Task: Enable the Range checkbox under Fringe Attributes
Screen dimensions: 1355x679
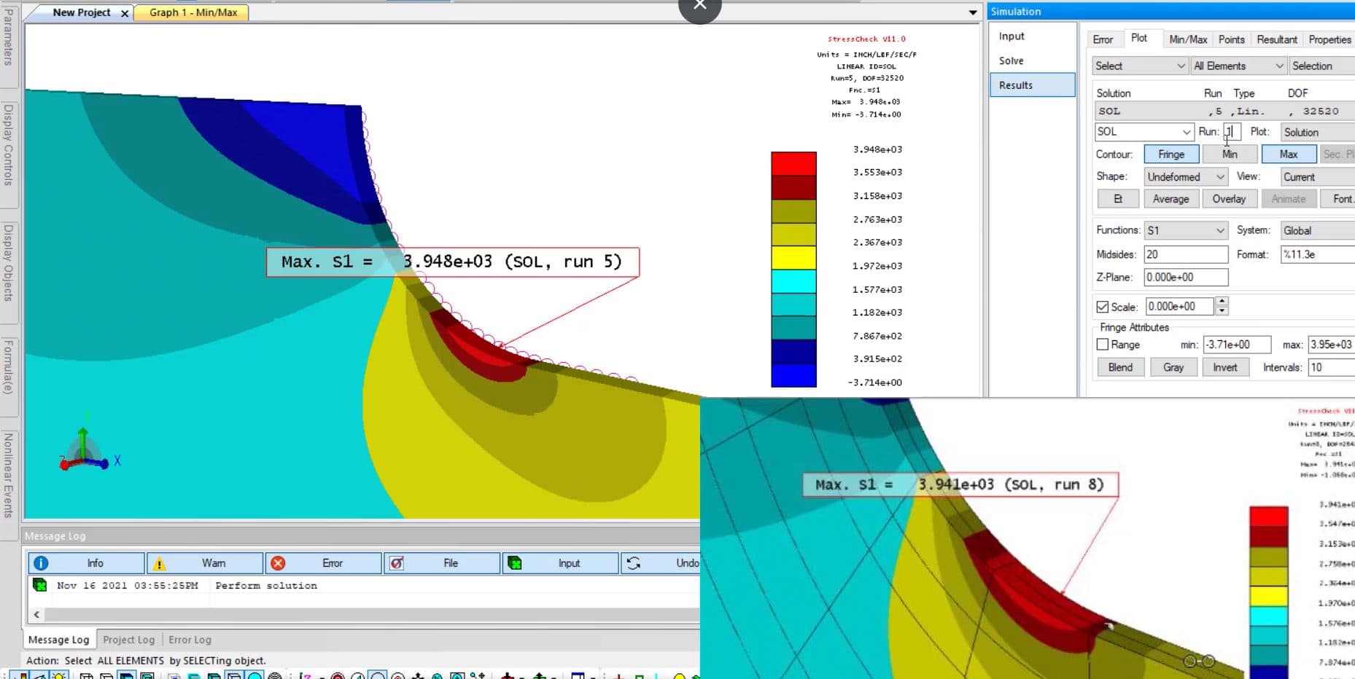Action: 1103,344
